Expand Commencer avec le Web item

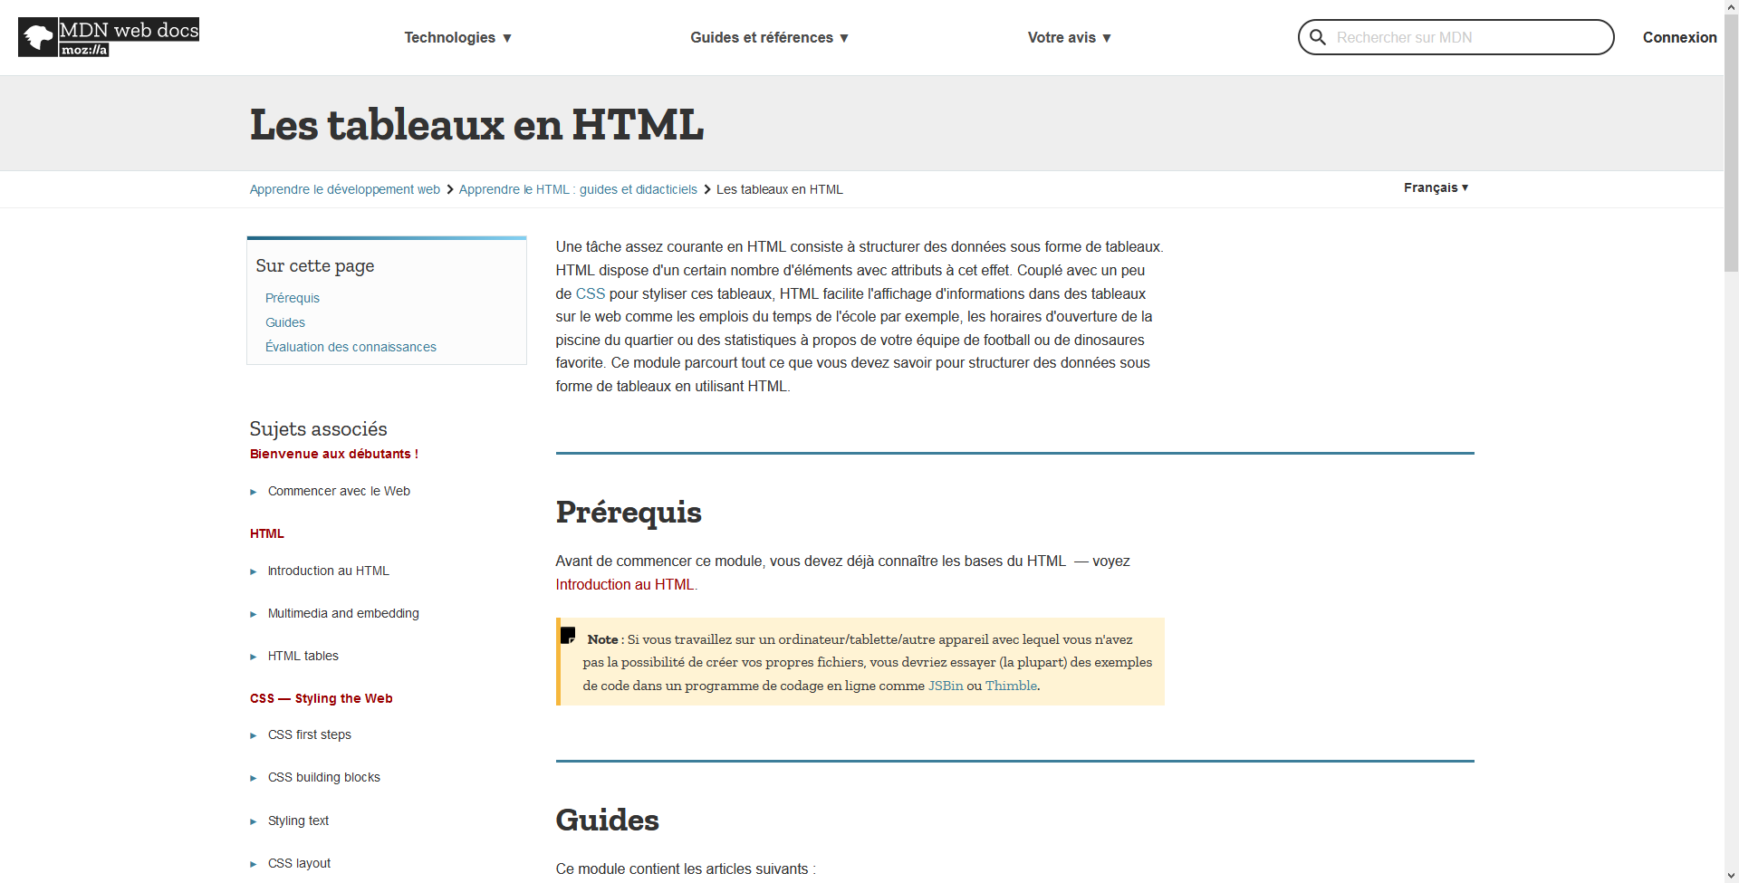339,491
